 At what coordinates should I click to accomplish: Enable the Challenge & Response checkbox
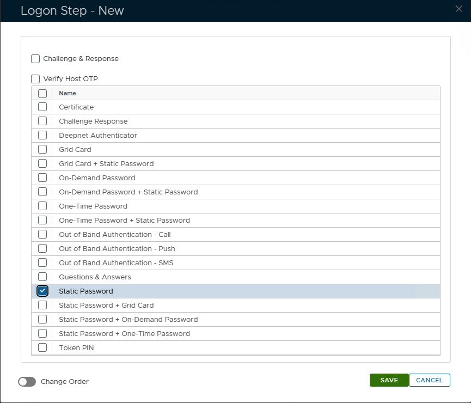point(35,59)
